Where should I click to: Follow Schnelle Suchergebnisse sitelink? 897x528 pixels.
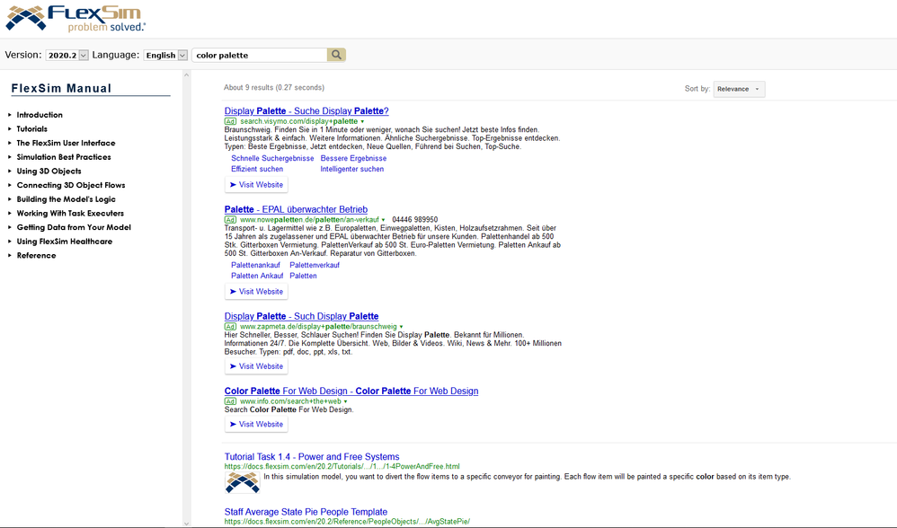pyautogui.click(x=272, y=158)
